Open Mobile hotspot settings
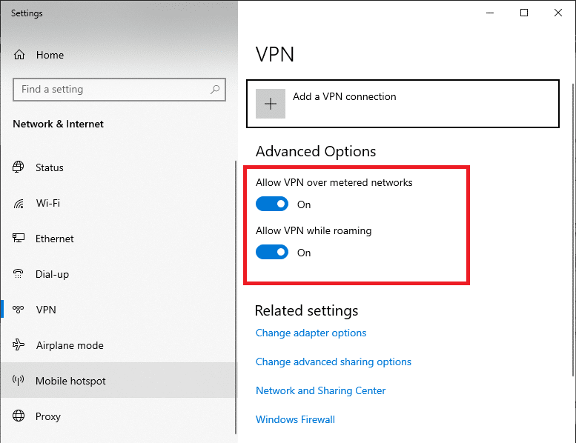 coord(118,381)
